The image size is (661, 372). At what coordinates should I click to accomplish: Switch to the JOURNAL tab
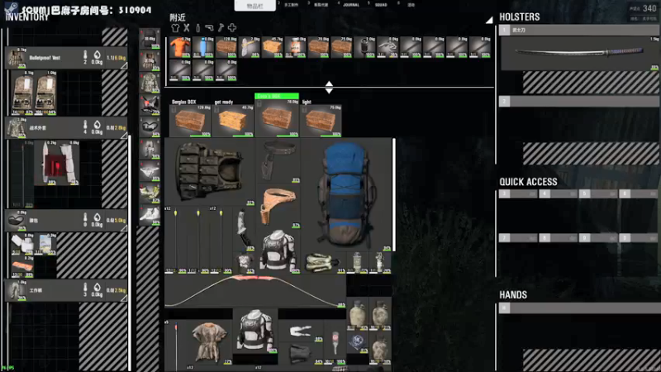pos(350,5)
